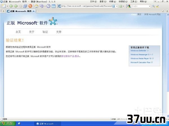This screenshot has height=126, width=169.
Task: Open the 工具 menu
Action: (x=134, y=1)
